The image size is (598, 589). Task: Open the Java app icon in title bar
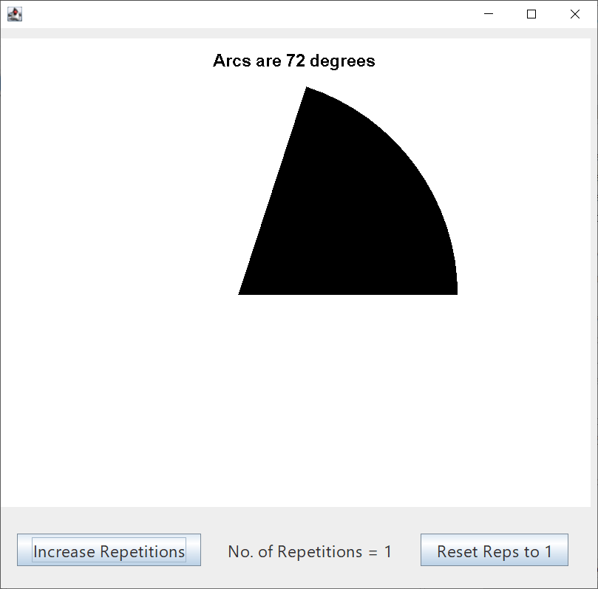14,14
